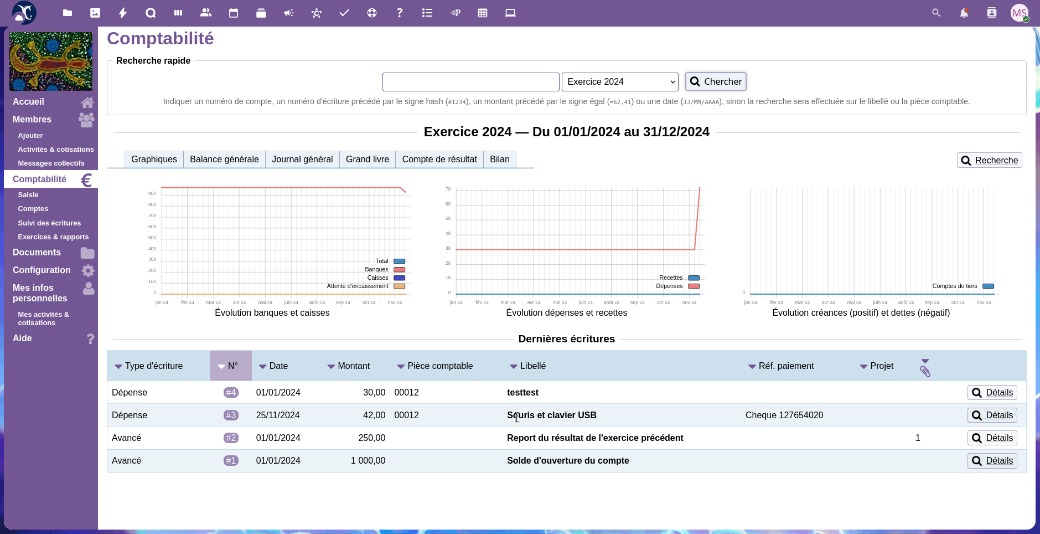Click the Banques legend color swatch
The height and width of the screenshot is (534, 1040).
(399, 270)
